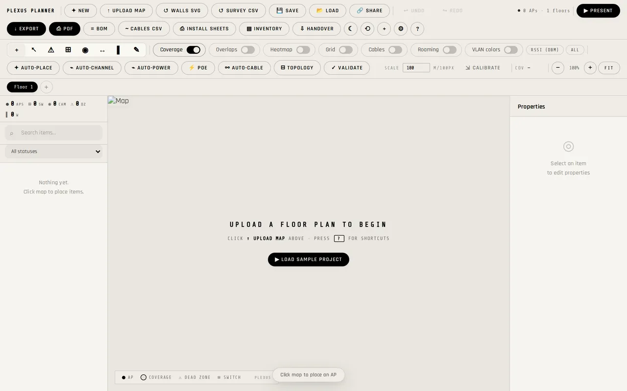627x391 pixels.
Task: Click the Scale value input field
Action: coord(416,68)
